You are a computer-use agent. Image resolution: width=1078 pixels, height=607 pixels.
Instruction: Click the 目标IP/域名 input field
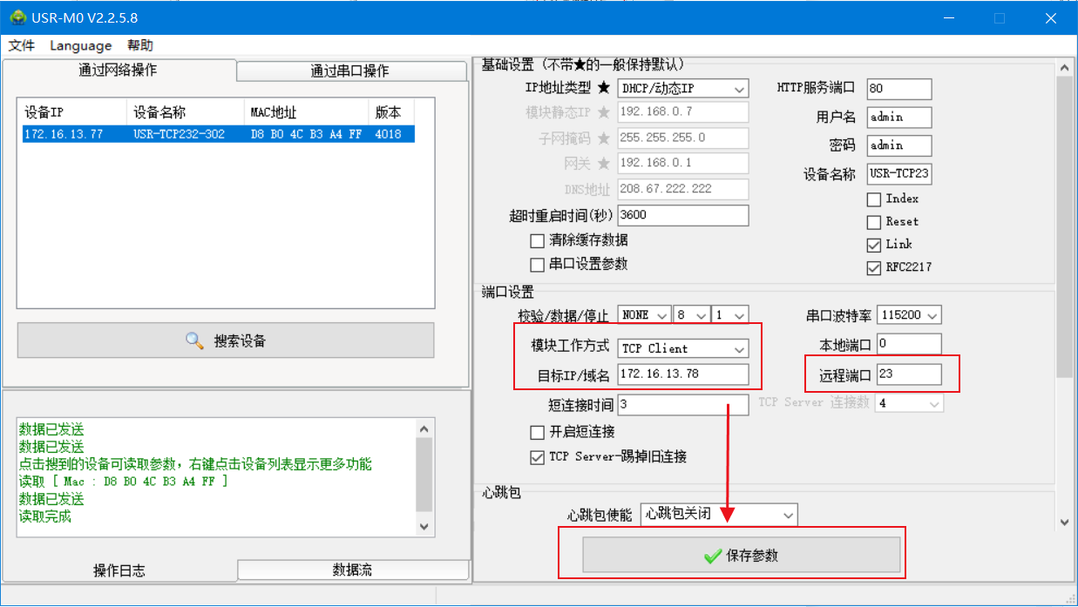[682, 374]
